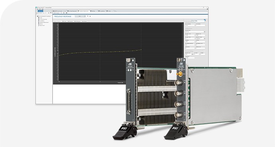Select the first graph sub-tab above the plot
The height and width of the screenshot is (147, 275).
pos(57,21)
